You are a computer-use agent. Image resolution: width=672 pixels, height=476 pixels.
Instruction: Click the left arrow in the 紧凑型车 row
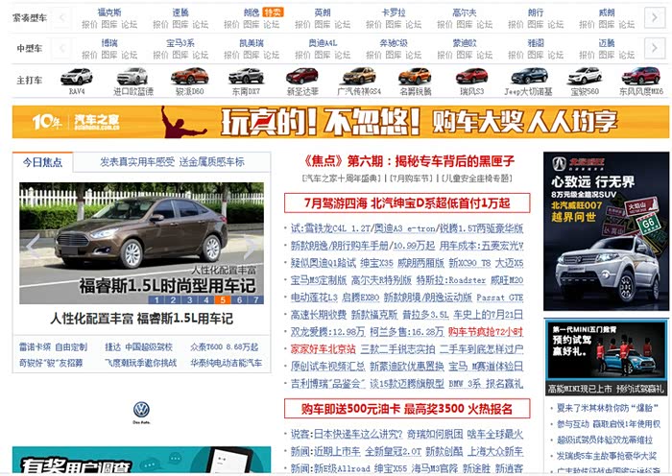coord(62,17)
